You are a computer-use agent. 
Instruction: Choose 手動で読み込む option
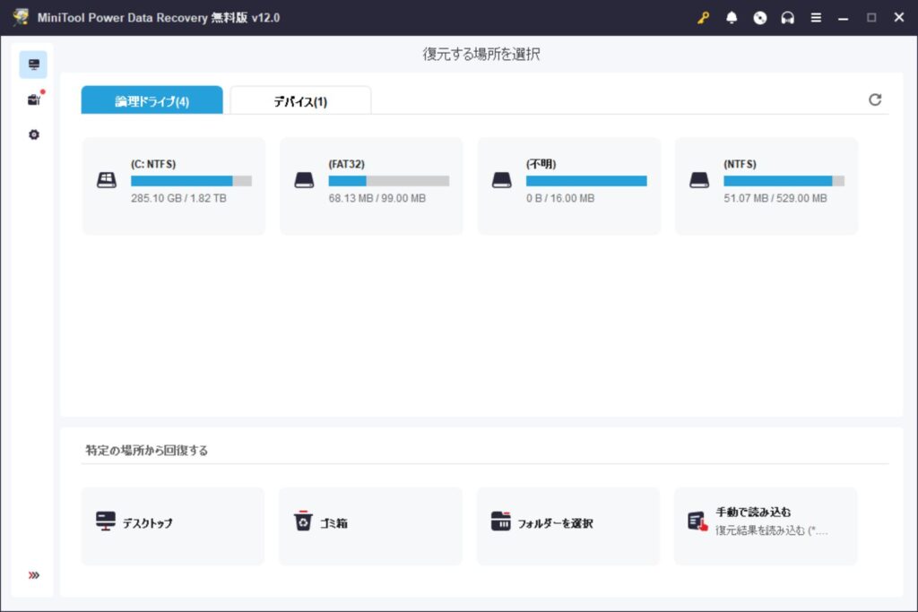click(766, 526)
